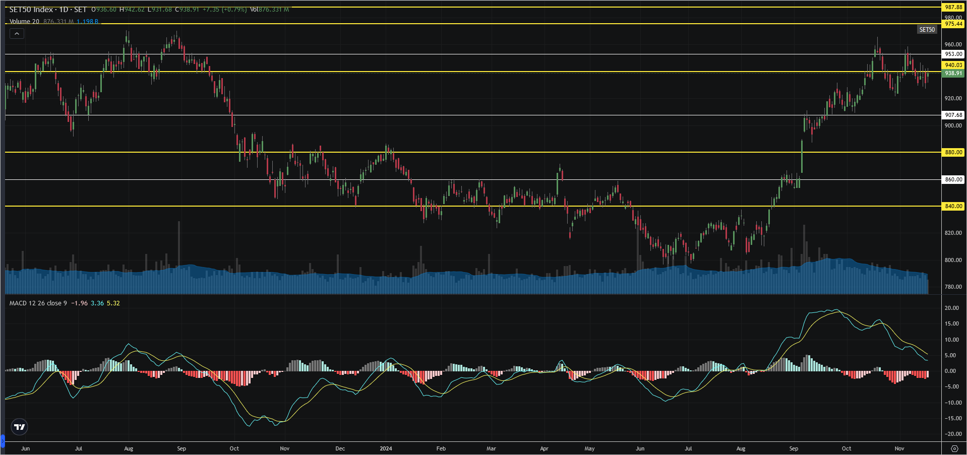Click the MACD line value 3.36
Screen dimensions: 967x455
pos(97,303)
